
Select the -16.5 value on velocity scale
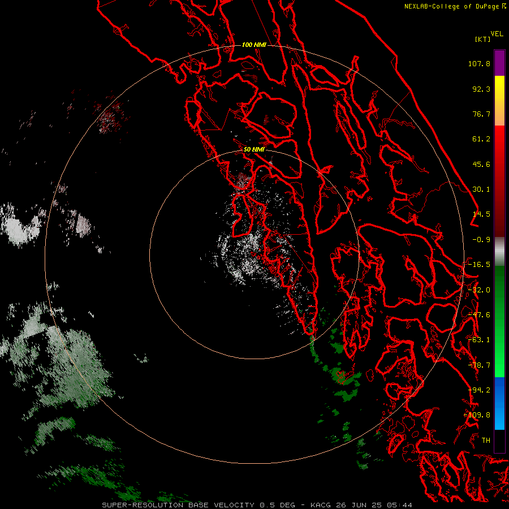pyautogui.click(x=479, y=265)
